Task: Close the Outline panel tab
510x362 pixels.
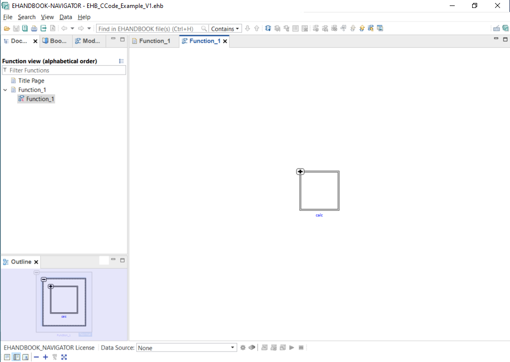Action: (36, 262)
